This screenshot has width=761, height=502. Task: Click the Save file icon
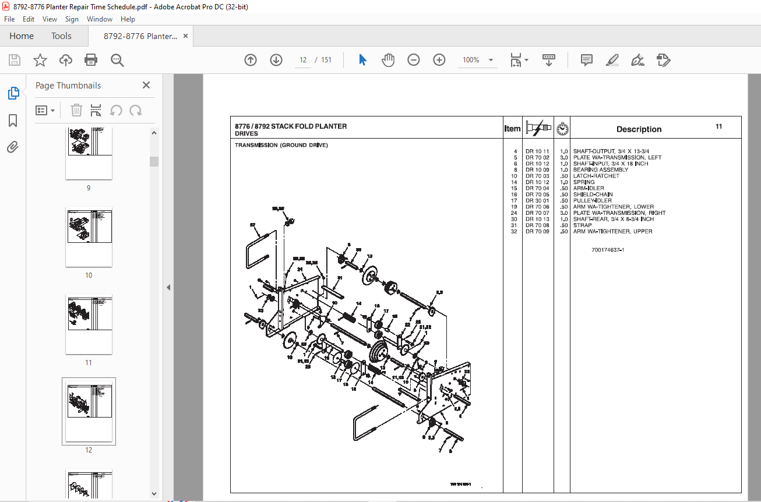tap(15, 60)
